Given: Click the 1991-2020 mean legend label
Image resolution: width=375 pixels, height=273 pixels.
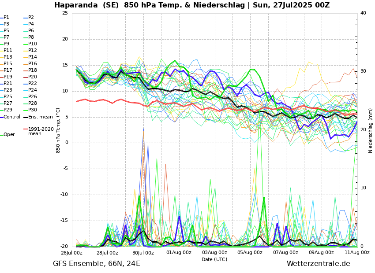Looking at the screenshot, I should tap(41, 132).
